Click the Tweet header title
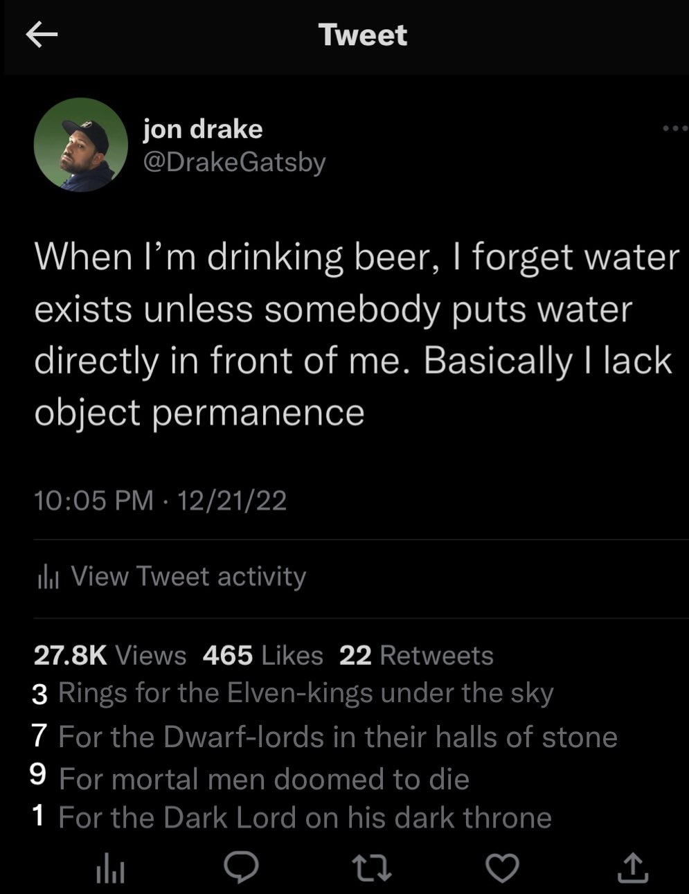689x894 pixels. coord(363,35)
